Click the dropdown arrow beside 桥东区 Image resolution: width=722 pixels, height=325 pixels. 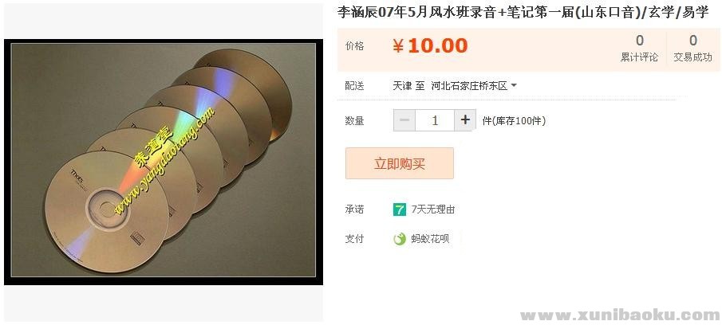pyautogui.click(x=514, y=86)
